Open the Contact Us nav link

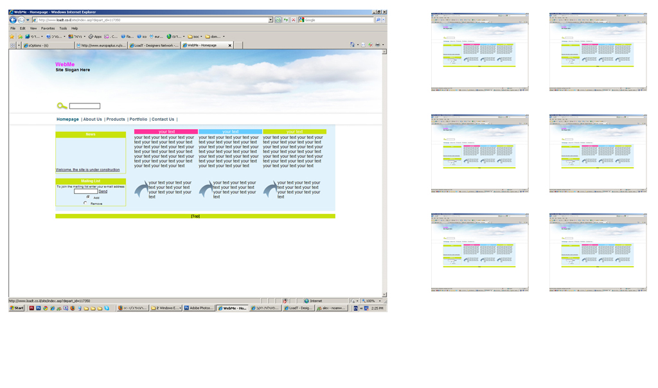[163, 119]
